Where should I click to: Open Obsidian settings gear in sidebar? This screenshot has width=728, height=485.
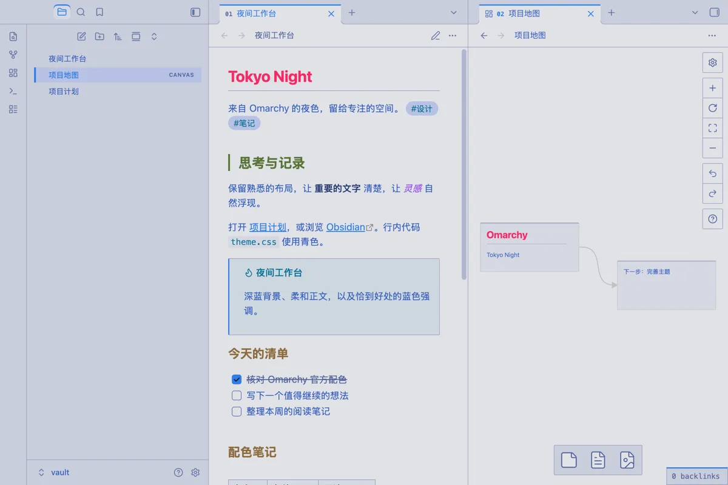(195, 472)
